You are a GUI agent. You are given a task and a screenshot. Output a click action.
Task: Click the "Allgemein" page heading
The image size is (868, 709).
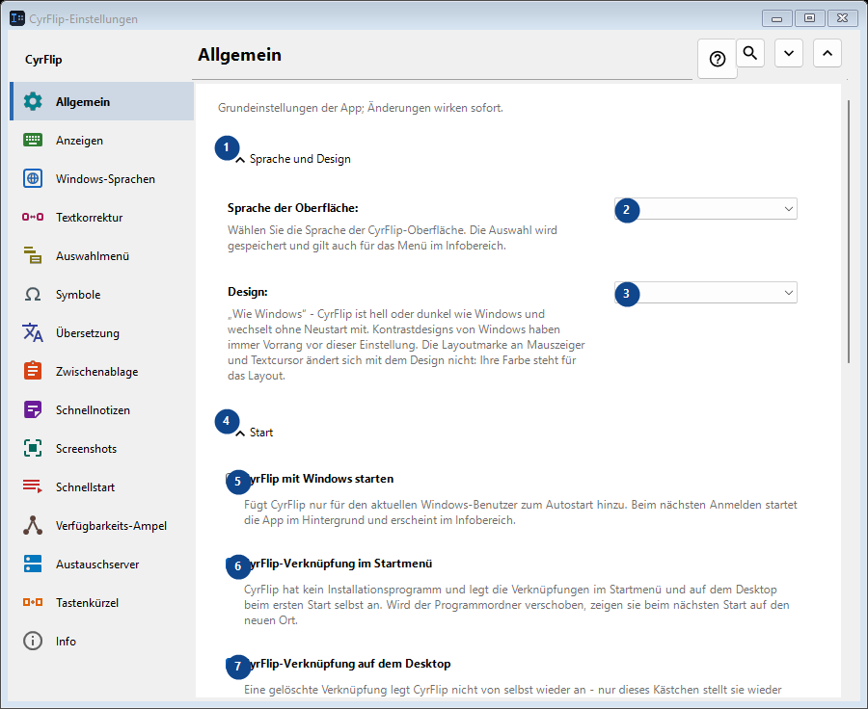(x=240, y=55)
